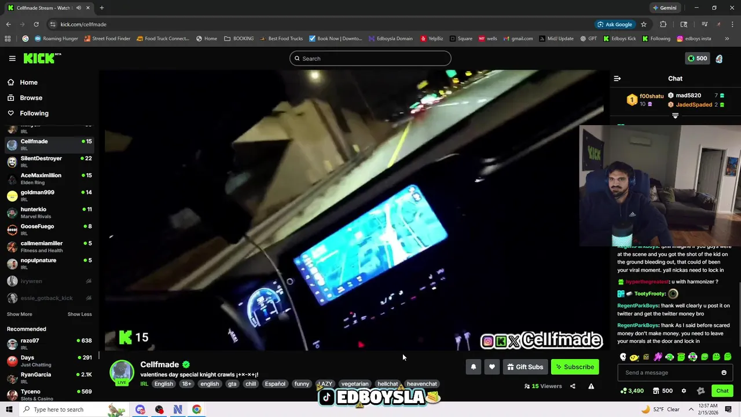Expand following list with Show More
Screen dimensions: 741x417
(x=19, y=314)
